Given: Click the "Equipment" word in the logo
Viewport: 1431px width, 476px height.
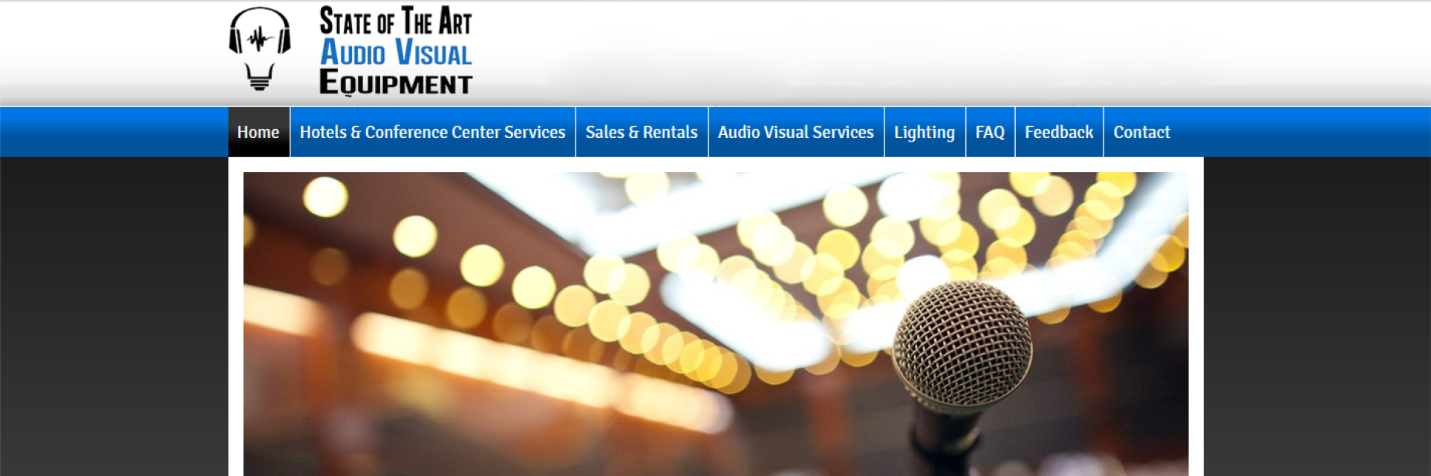Looking at the screenshot, I should click(396, 82).
